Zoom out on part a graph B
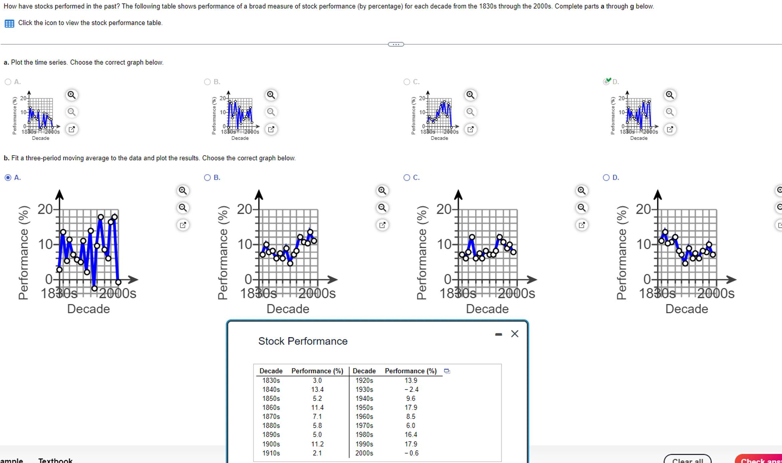The image size is (782, 463). click(x=271, y=112)
